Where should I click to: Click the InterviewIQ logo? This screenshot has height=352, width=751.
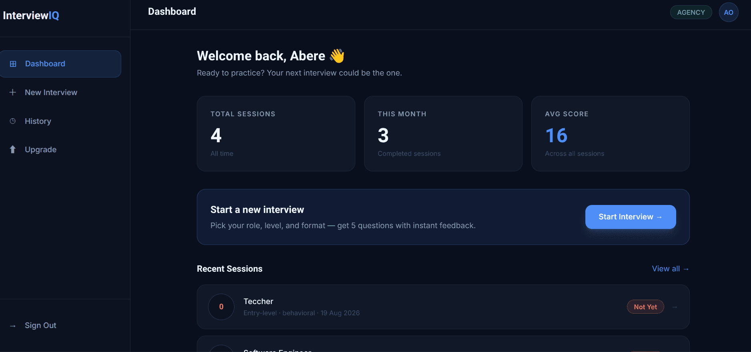coord(31,16)
